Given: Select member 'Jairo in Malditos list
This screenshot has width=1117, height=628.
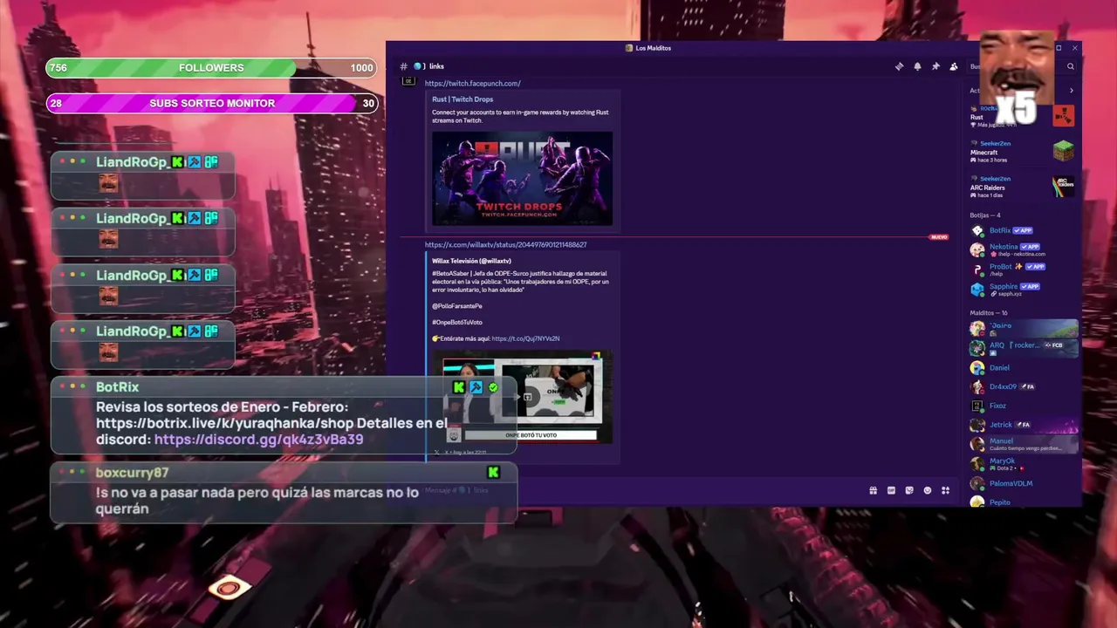Looking at the screenshot, I should [1023, 329].
